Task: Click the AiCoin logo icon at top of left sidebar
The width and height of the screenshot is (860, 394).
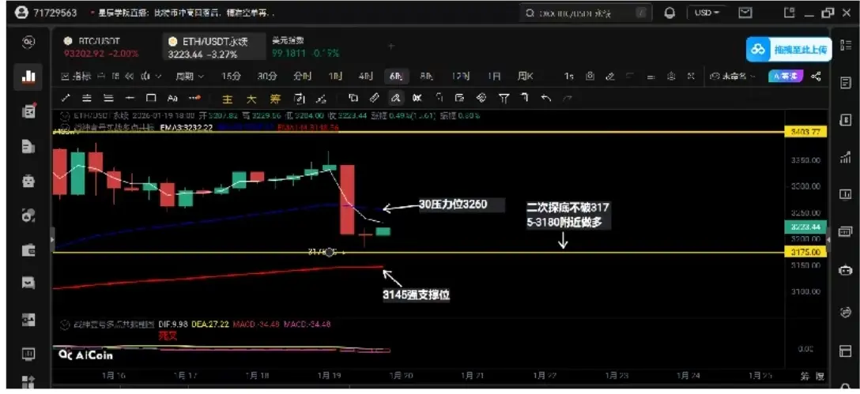Action: point(28,42)
